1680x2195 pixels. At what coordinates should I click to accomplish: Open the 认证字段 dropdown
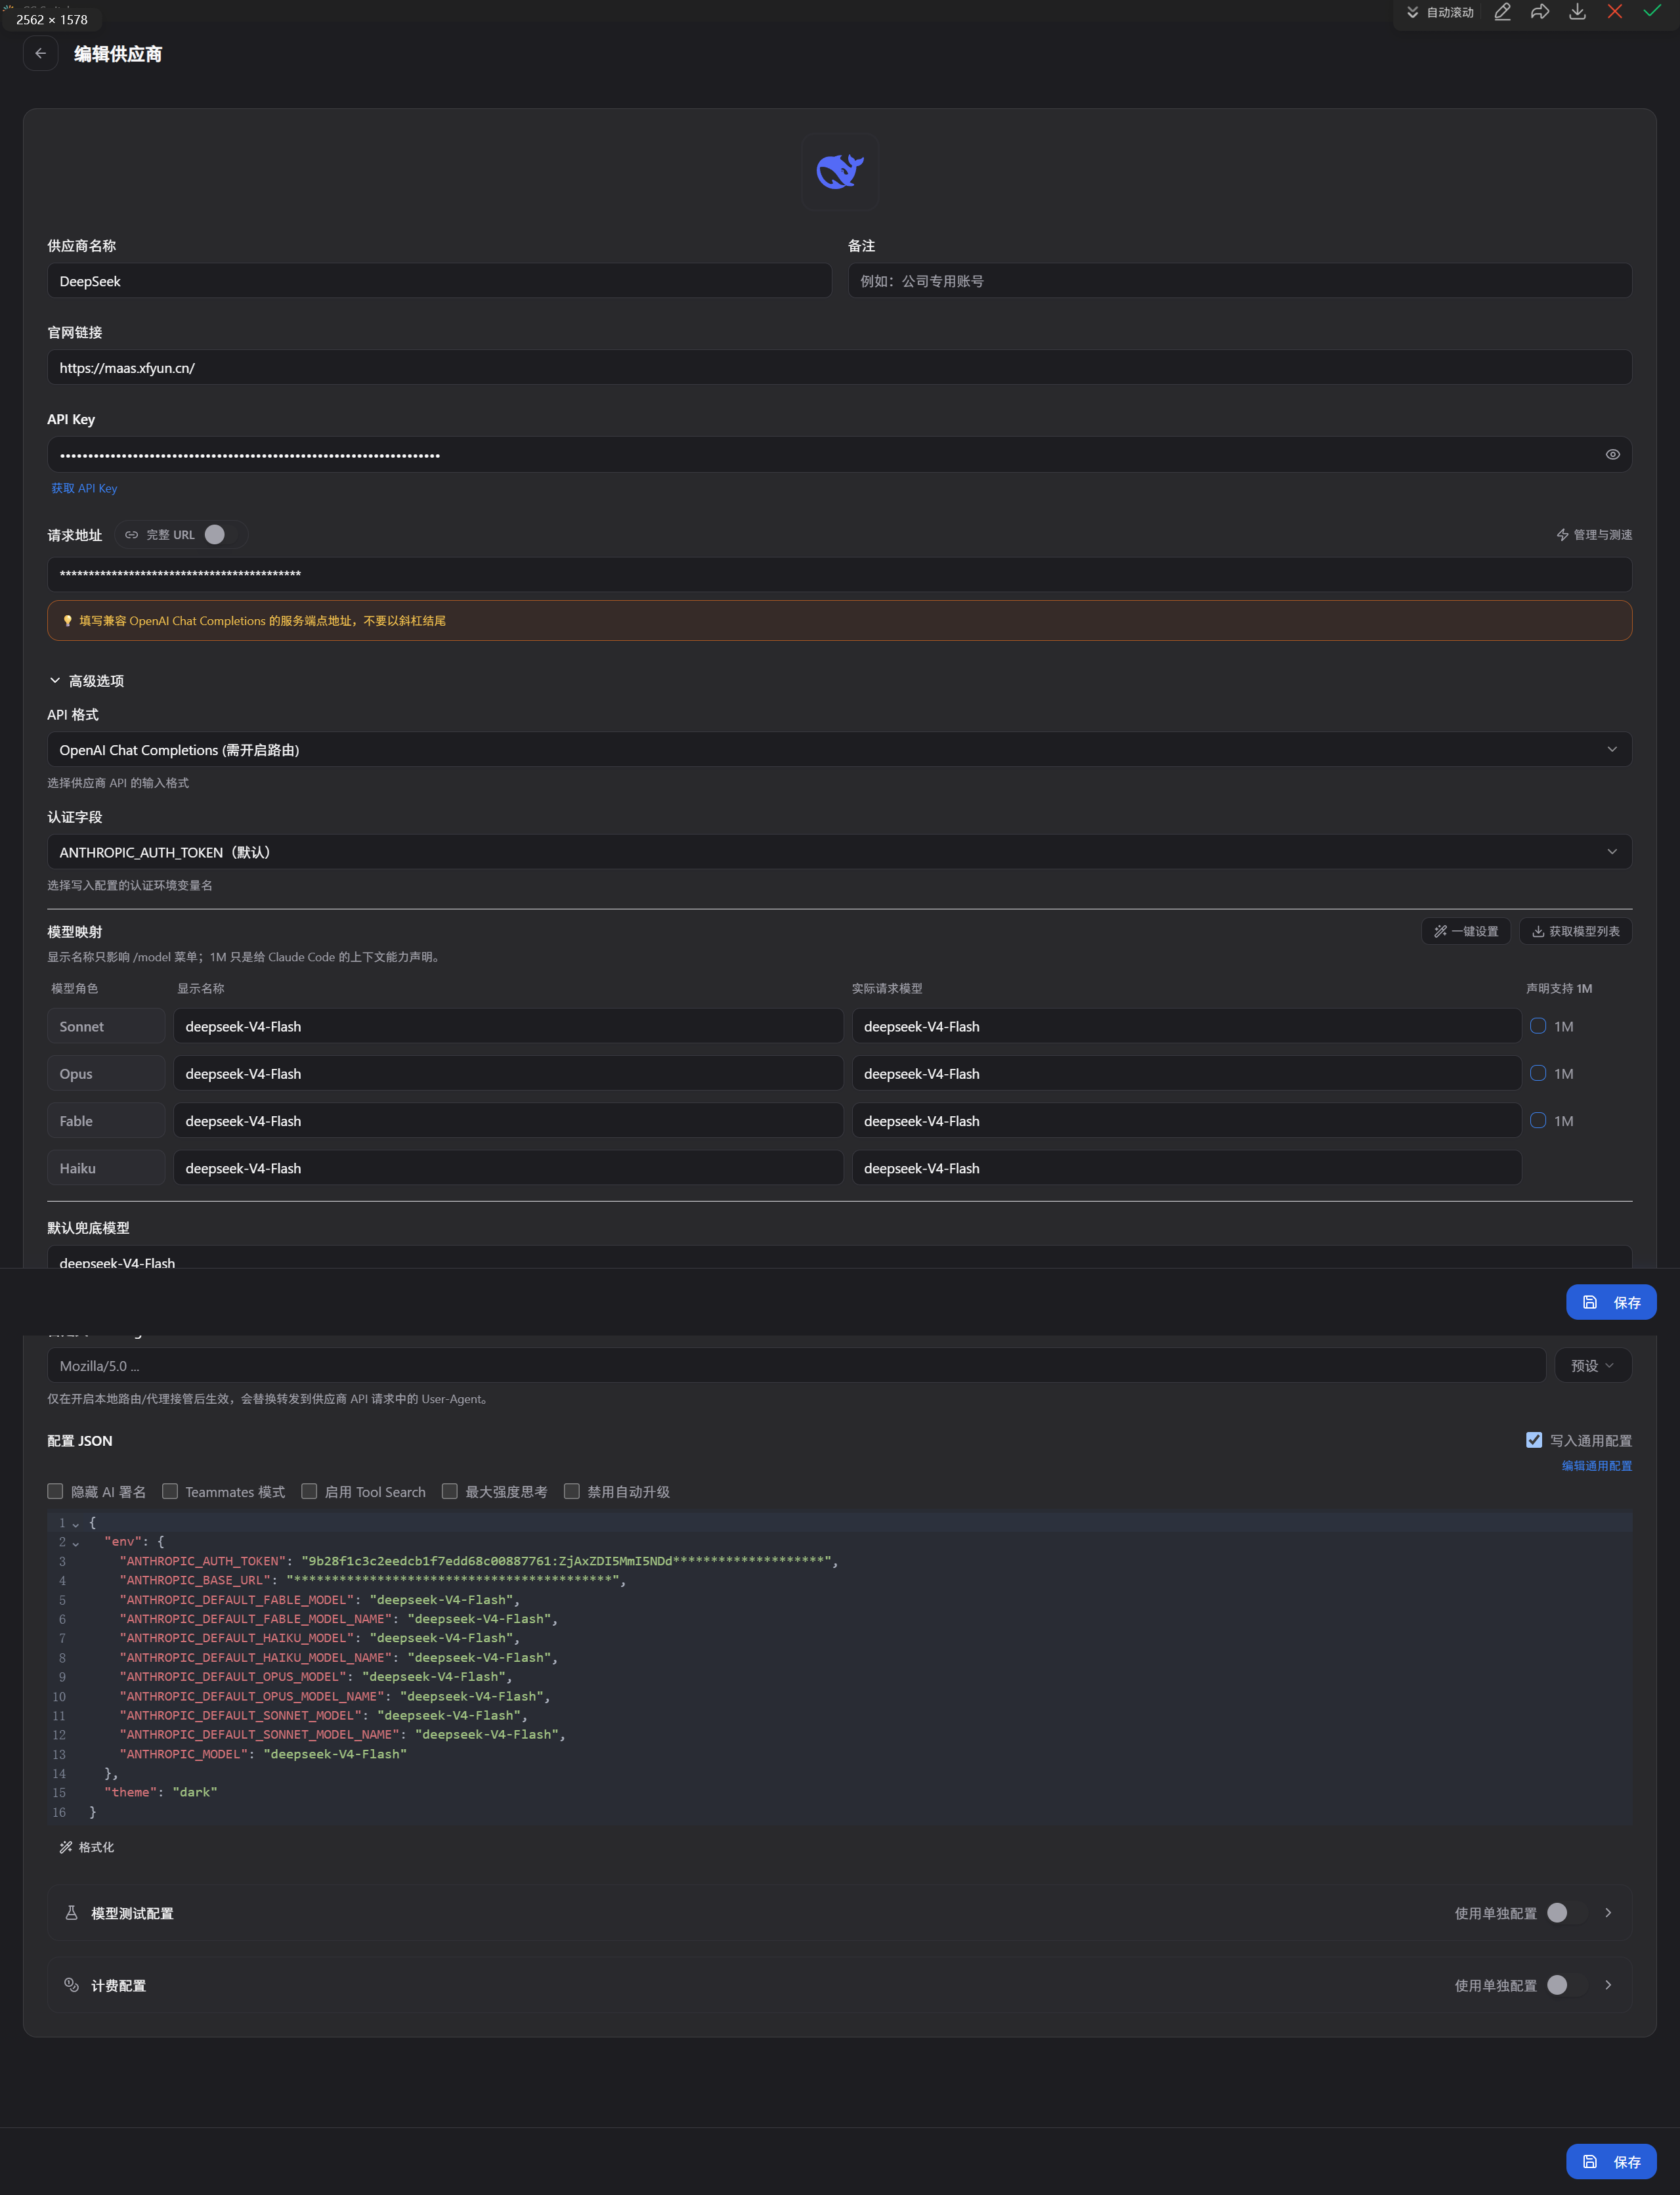pyautogui.click(x=840, y=852)
